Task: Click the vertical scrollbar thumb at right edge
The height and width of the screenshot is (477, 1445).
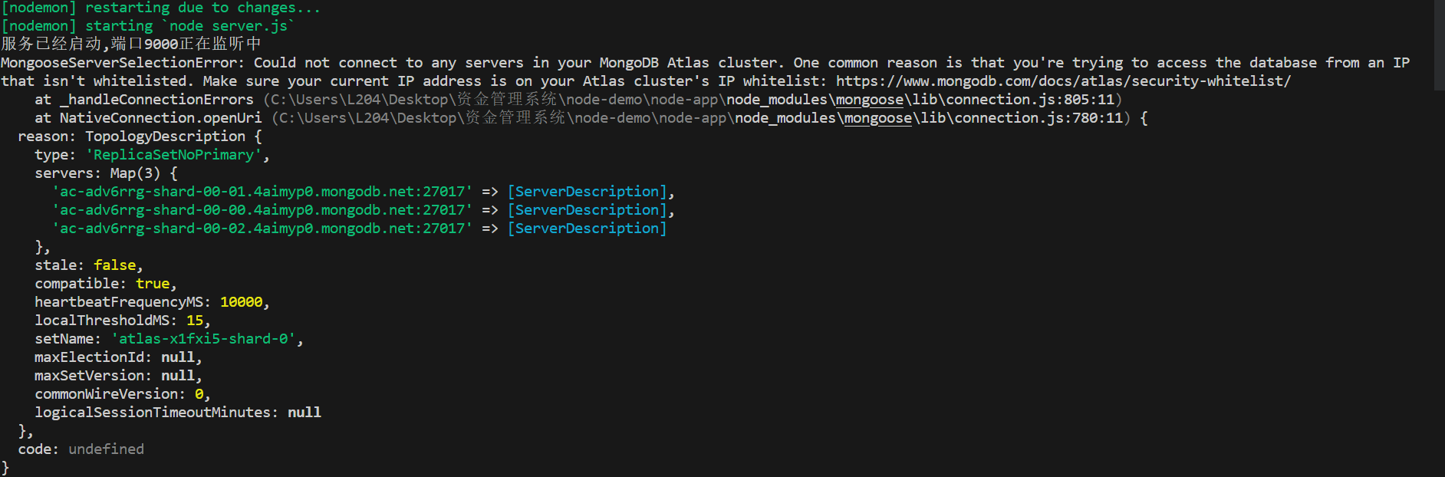Action: pos(1439,46)
